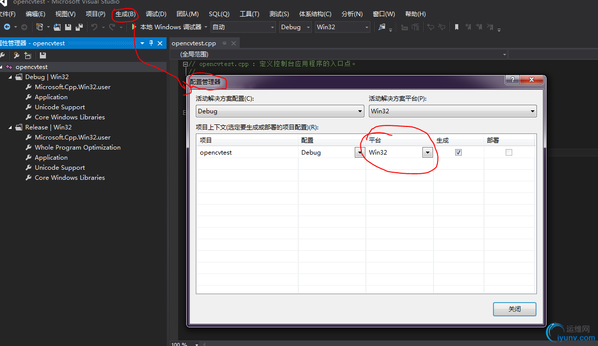Click the pin icon on opencvtest.cpp tab

224,43
